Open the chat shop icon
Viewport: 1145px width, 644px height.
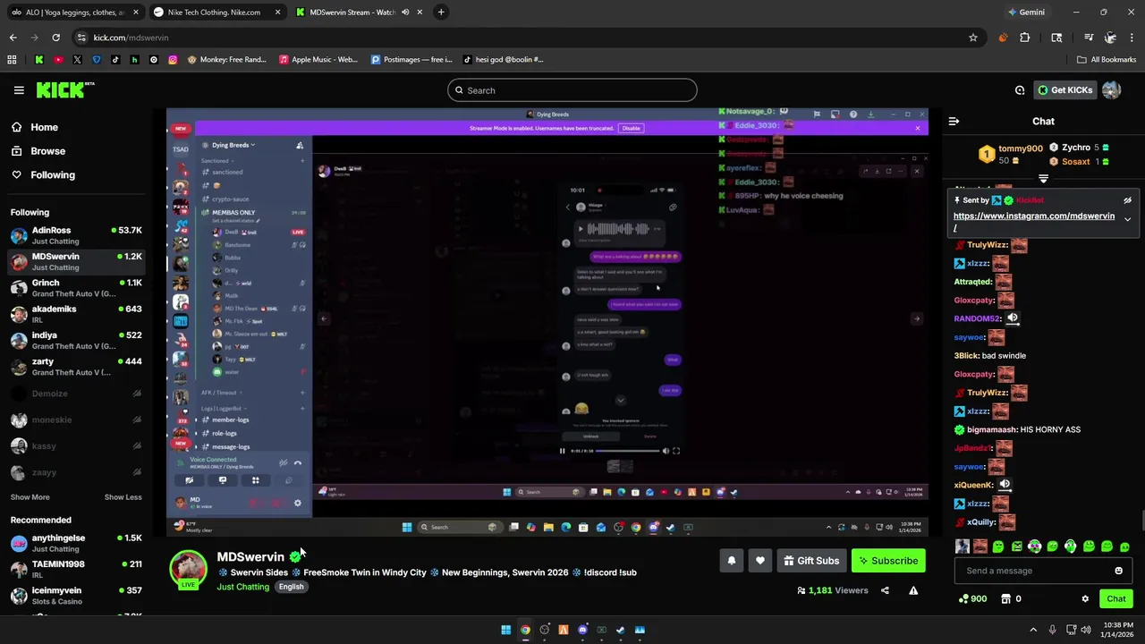pos(1011,599)
